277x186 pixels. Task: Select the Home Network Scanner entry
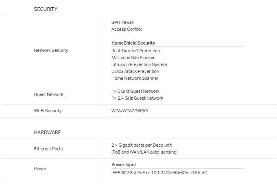pyautogui.click(x=135, y=78)
